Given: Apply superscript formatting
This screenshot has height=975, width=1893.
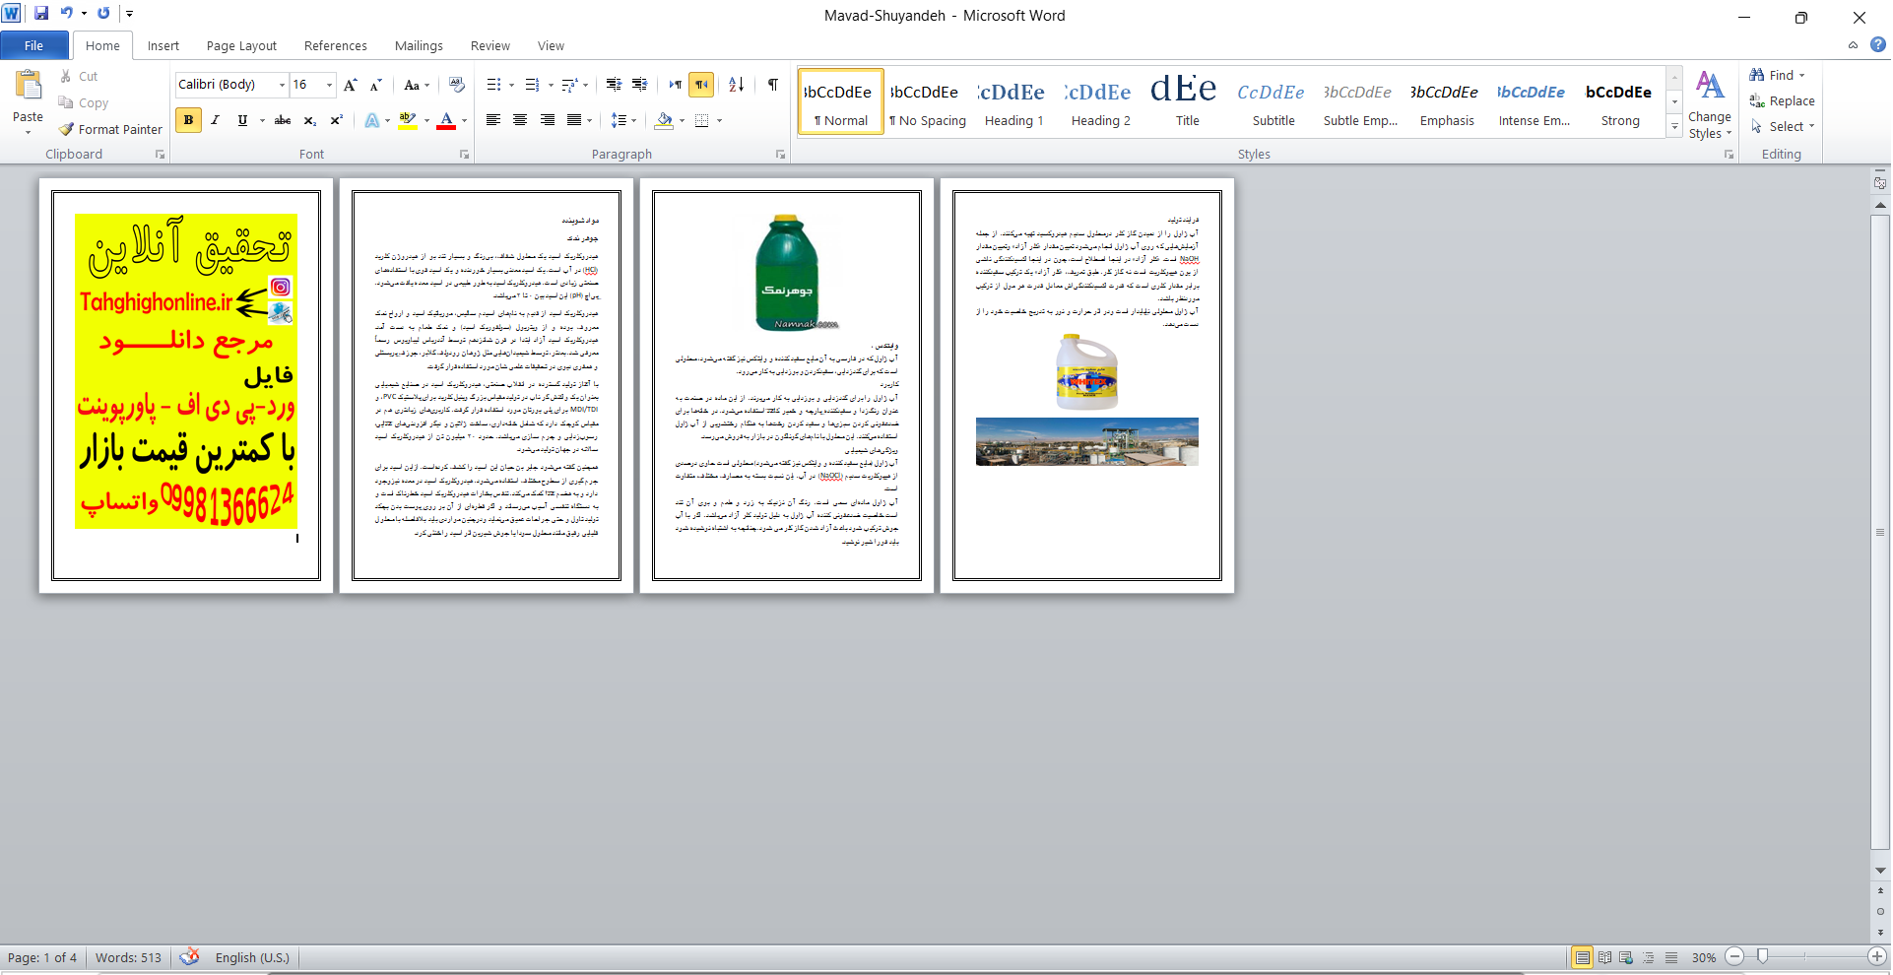Looking at the screenshot, I should 336,120.
